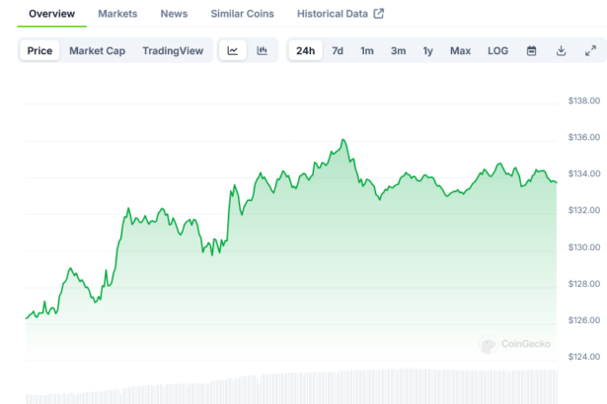607x404 pixels.
Task: Download the chart data
Action: tap(561, 51)
